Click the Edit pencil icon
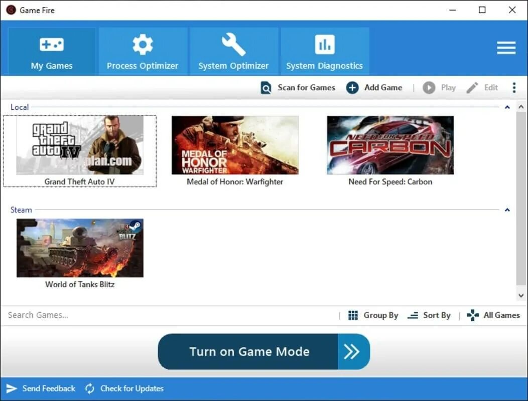Image resolution: width=528 pixels, height=401 pixels. click(472, 88)
